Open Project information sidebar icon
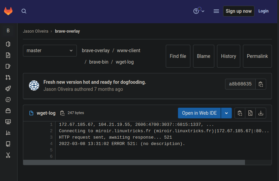Image resolution: width=279 pixels, height=181 pixels. [x=8, y=44]
